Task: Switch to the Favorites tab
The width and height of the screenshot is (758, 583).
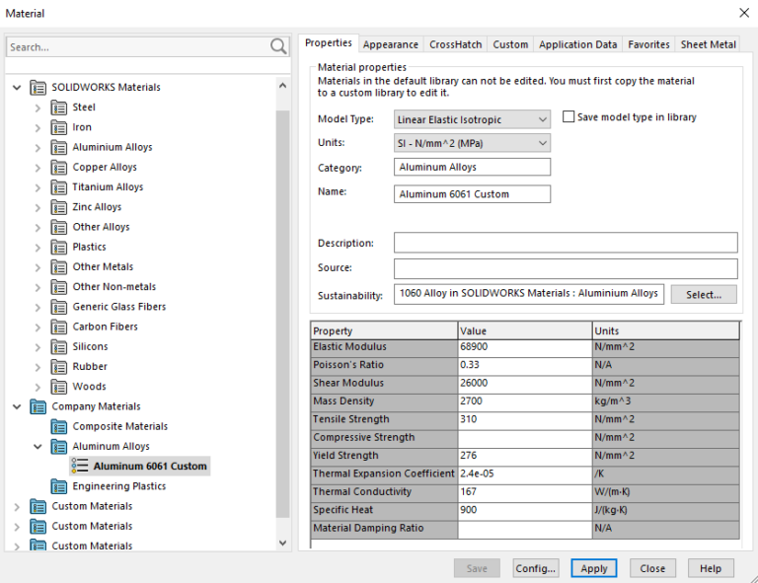Action: point(648,44)
